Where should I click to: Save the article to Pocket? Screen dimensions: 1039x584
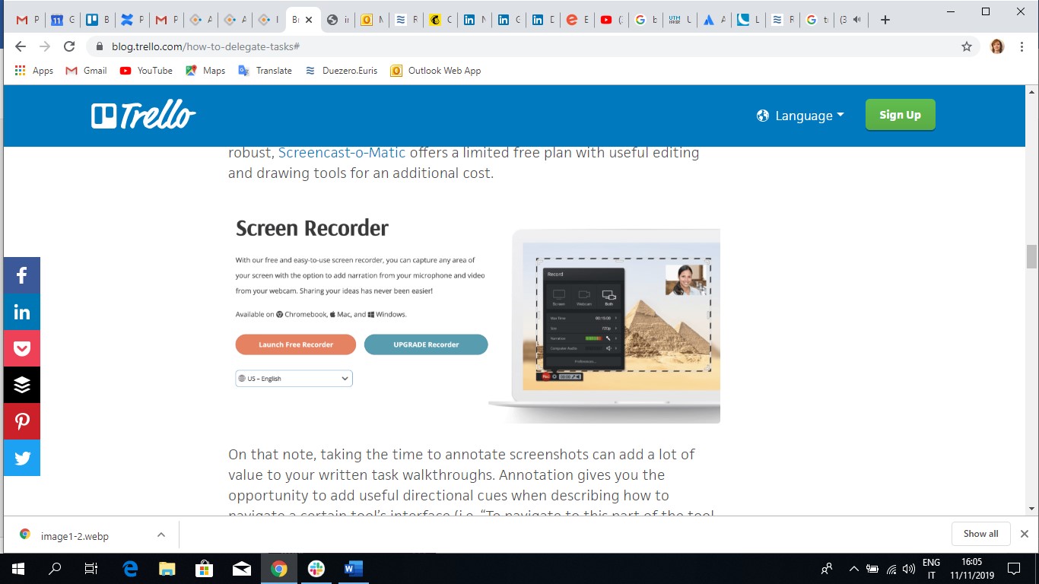(x=21, y=348)
